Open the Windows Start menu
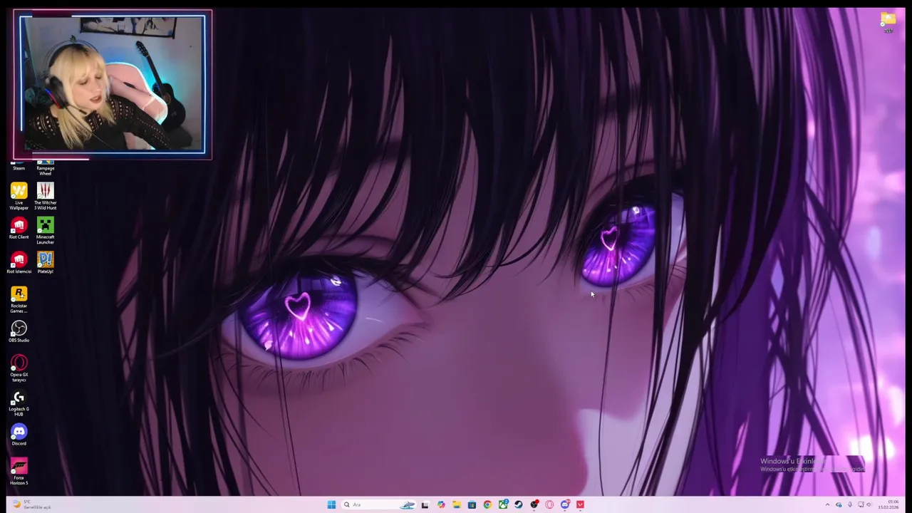This screenshot has width=912, height=513. click(331, 504)
